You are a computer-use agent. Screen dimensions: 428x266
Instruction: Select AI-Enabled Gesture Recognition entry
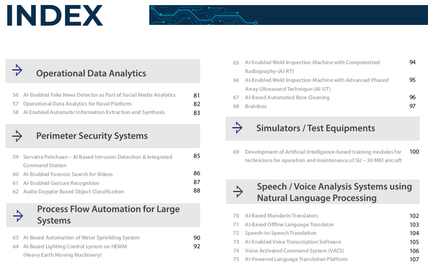click(x=61, y=183)
